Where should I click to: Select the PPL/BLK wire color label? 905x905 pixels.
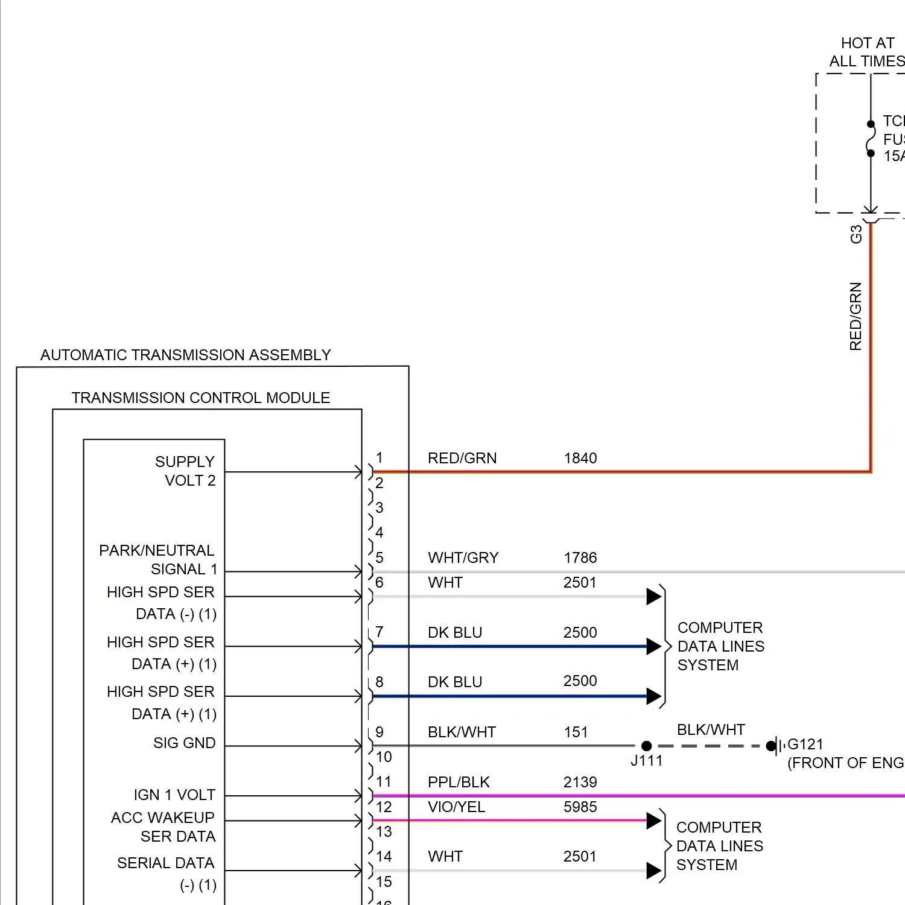(x=459, y=782)
